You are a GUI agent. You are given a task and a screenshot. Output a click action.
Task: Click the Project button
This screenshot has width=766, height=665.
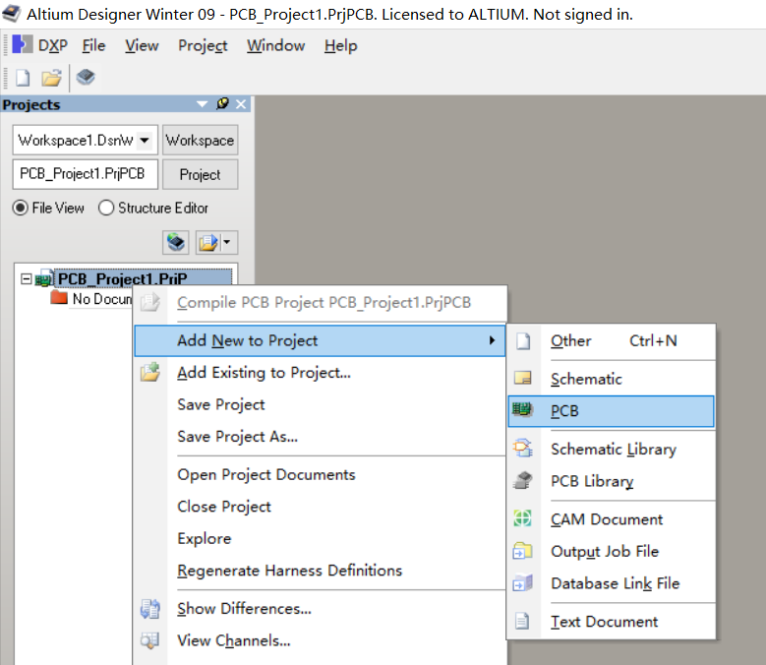coord(200,174)
